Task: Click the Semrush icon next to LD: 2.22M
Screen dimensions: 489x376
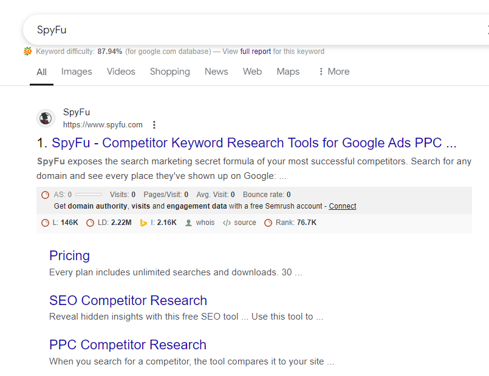Action: pyautogui.click(x=90, y=223)
